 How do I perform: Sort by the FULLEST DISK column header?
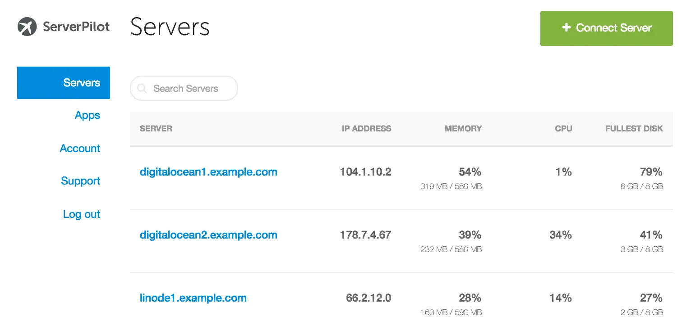(x=634, y=129)
